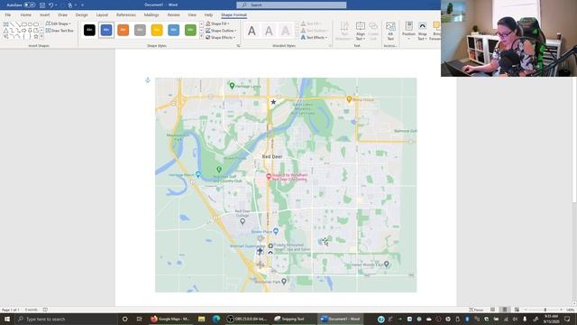This screenshot has height=325, width=577.
Task: Switch to the OBS taskbar window
Action: point(246,319)
